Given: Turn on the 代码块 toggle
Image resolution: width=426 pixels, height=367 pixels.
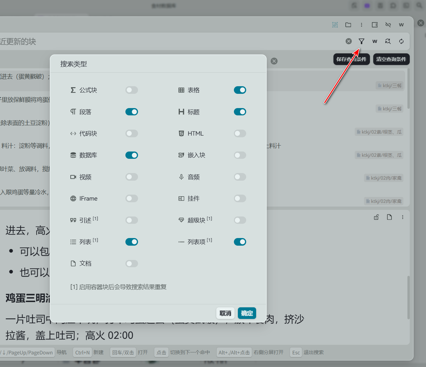Looking at the screenshot, I should [x=131, y=134].
